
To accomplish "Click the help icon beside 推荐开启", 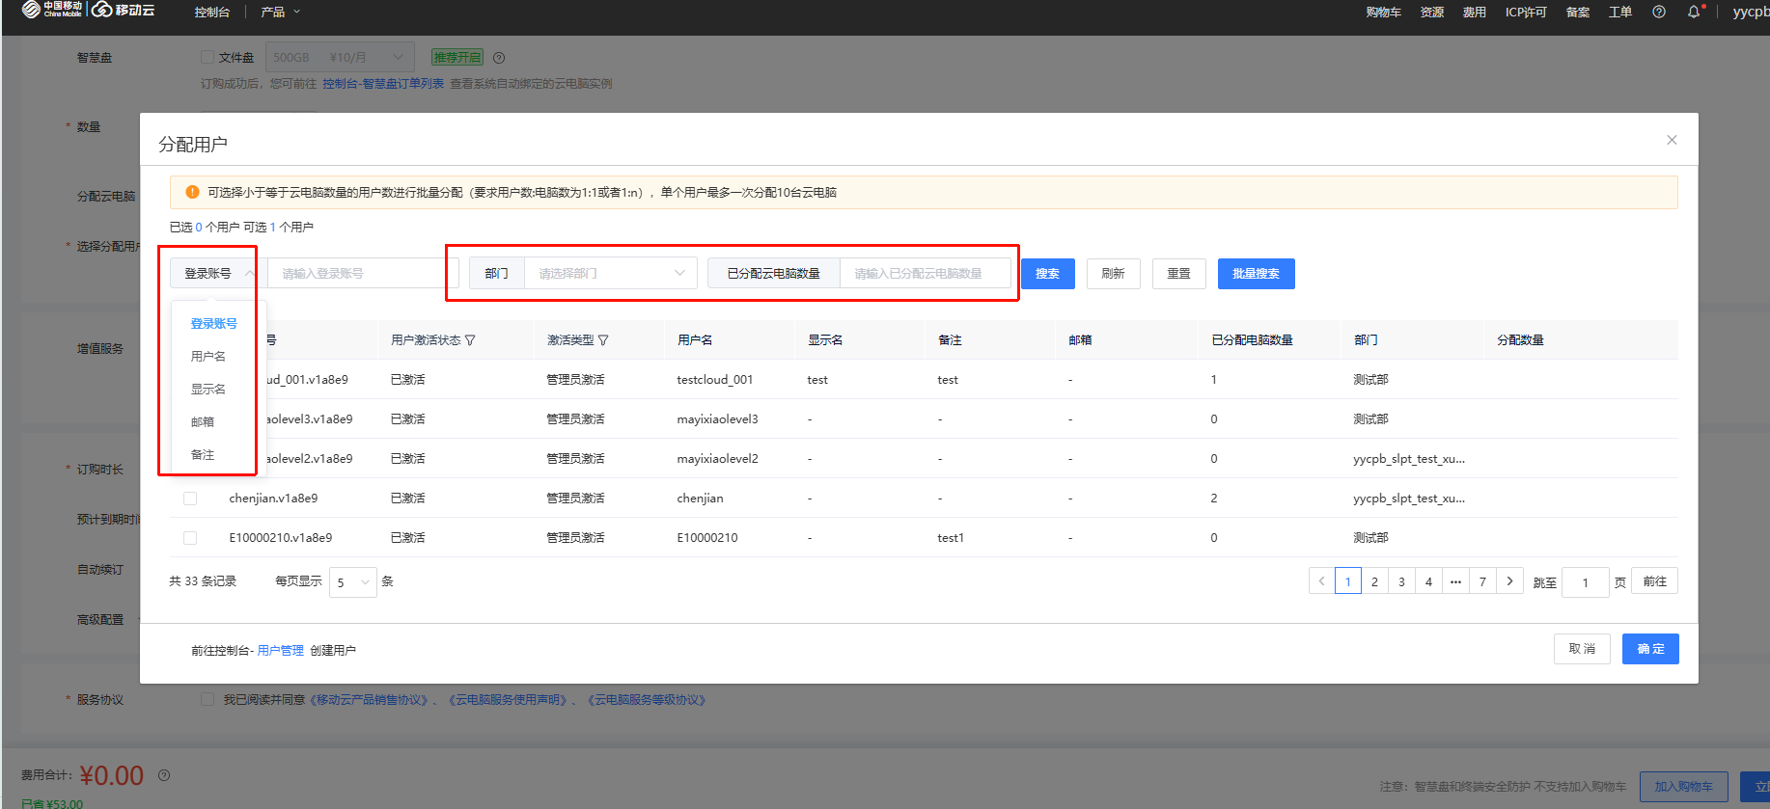I will tap(499, 58).
